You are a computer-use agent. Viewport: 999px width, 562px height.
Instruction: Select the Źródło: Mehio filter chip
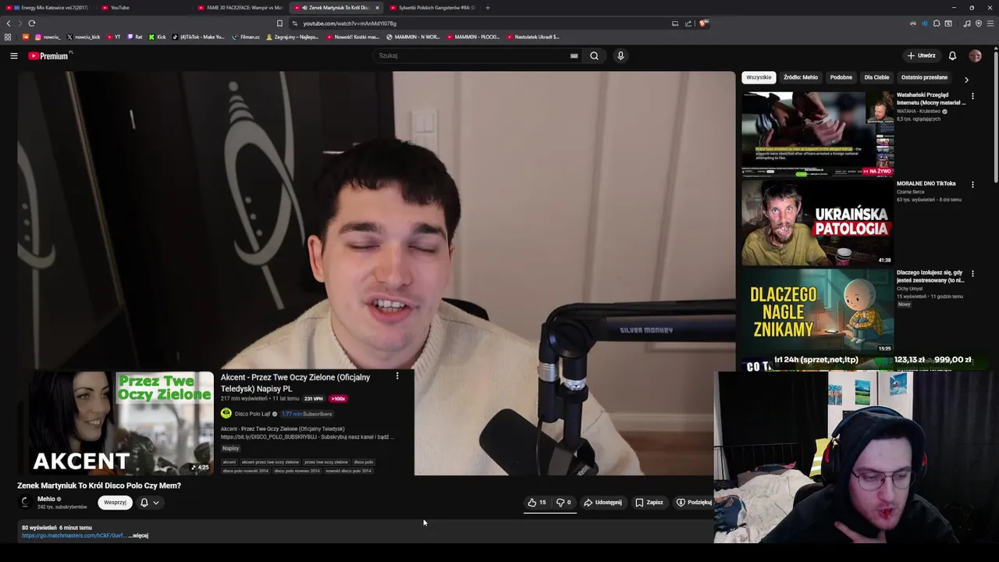801,77
